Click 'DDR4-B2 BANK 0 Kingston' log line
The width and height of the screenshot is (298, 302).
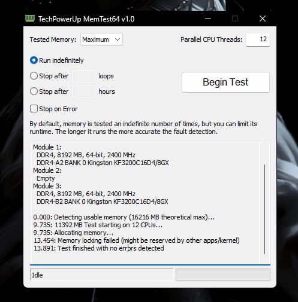(x=103, y=202)
